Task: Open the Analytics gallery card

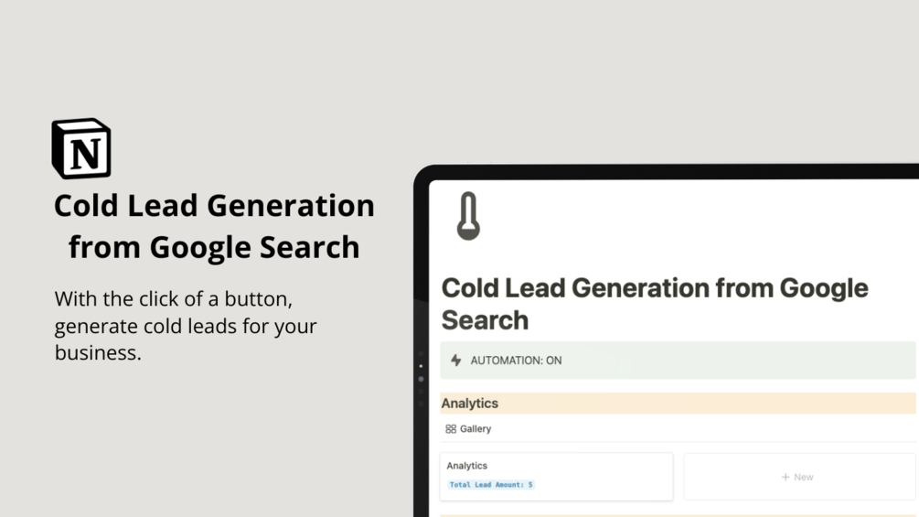Action: pos(556,477)
